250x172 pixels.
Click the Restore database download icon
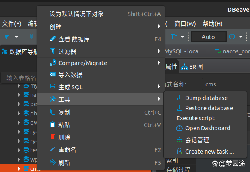180,108
